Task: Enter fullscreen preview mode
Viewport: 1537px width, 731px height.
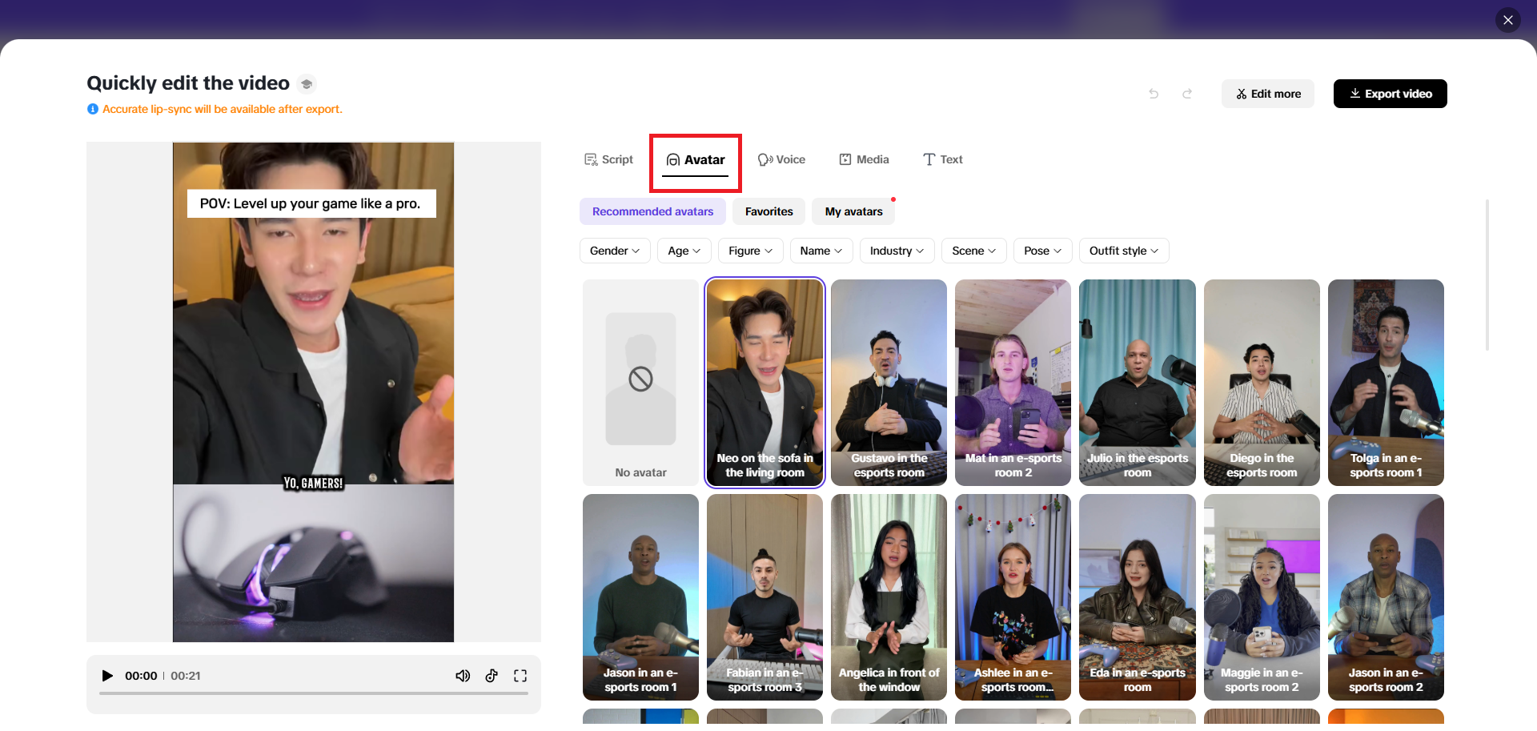Action: (520, 676)
